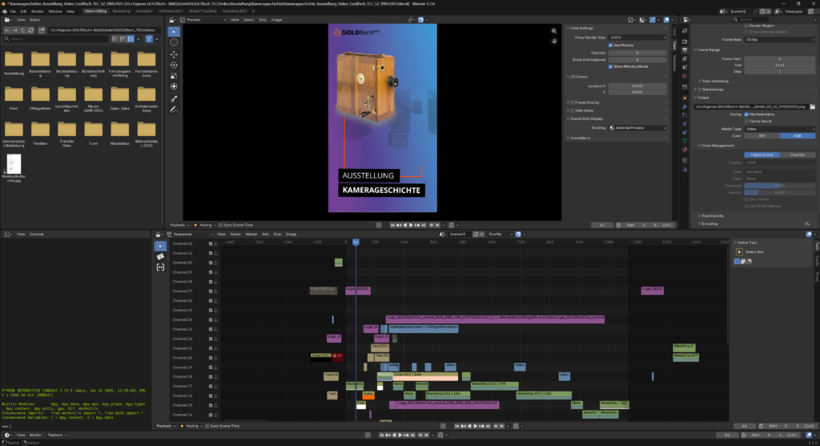Open the Render menu
This screenshot has width=820, height=446.
38,11
